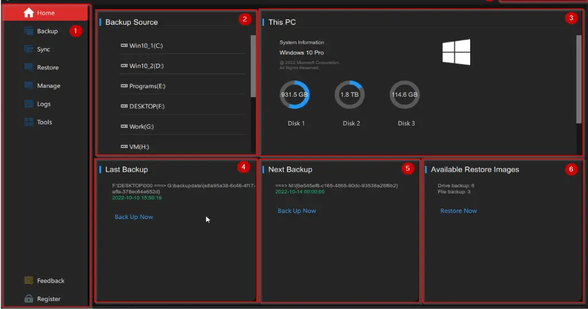
Task: Click the Feedback icon
Action: pyautogui.click(x=29, y=280)
